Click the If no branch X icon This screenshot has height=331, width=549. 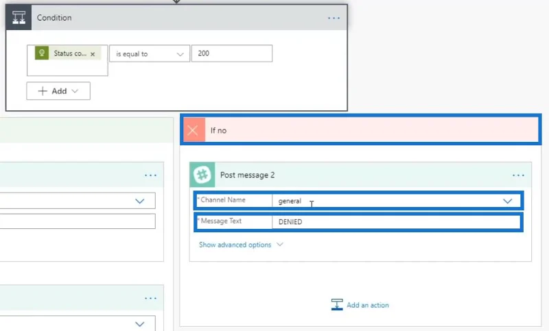(x=193, y=130)
